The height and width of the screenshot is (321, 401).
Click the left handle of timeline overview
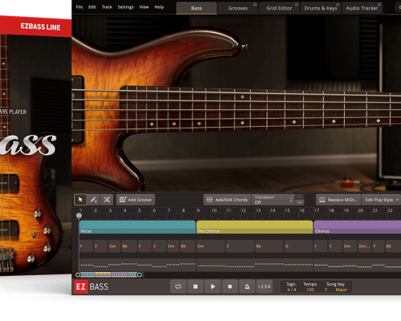coord(78,274)
